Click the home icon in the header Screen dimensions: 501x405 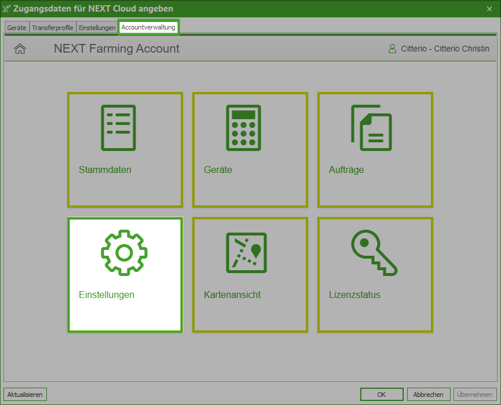[x=20, y=49]
